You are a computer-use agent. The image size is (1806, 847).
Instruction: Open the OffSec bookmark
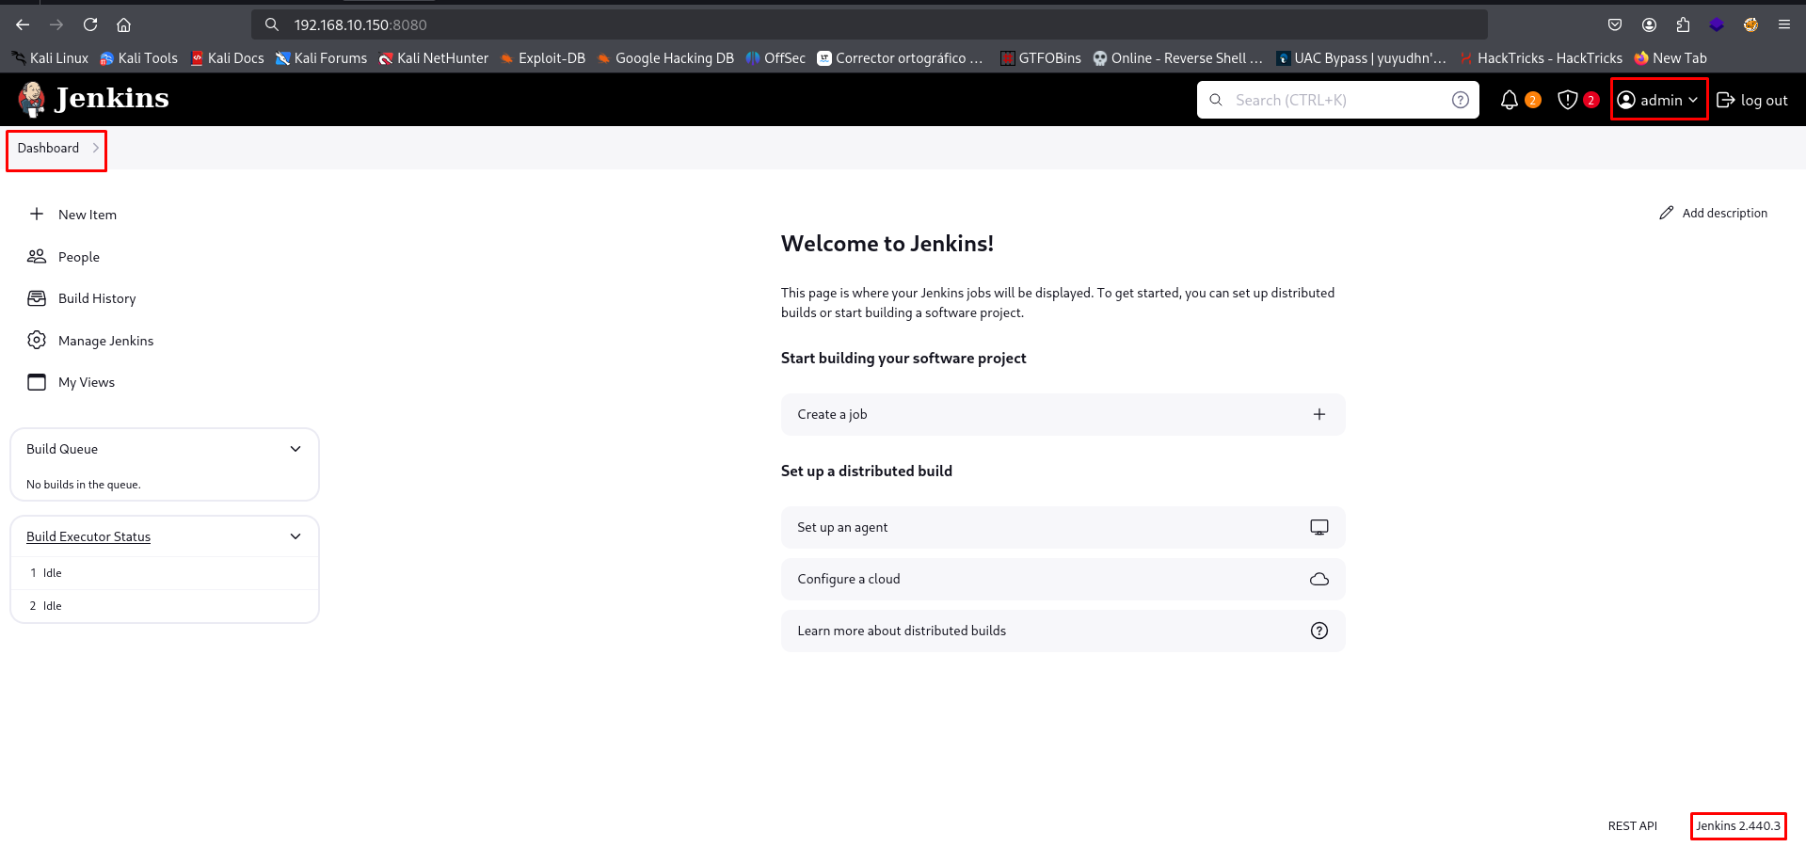775,58
